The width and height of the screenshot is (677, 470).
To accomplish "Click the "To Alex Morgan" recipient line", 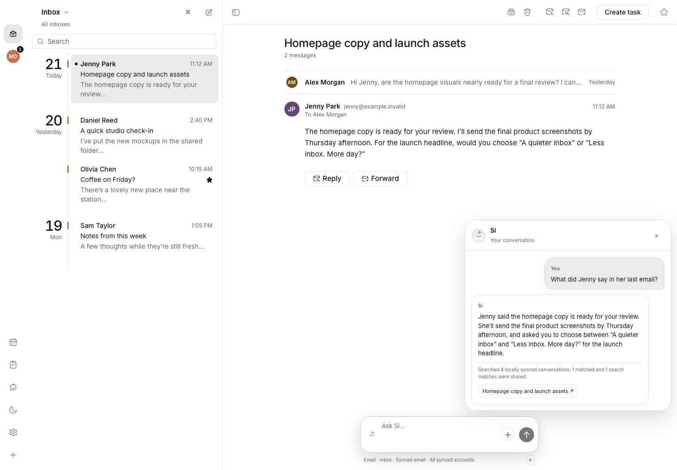I will pos(325,115).
